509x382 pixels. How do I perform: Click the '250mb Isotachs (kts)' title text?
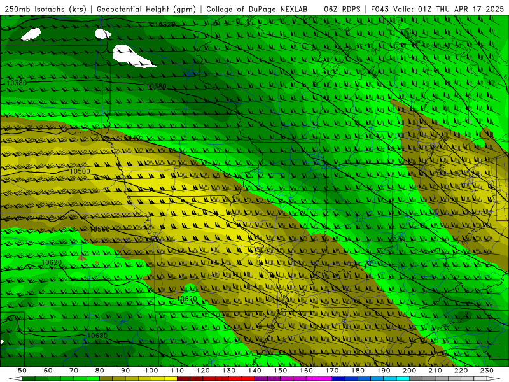(x=45, y=9)
